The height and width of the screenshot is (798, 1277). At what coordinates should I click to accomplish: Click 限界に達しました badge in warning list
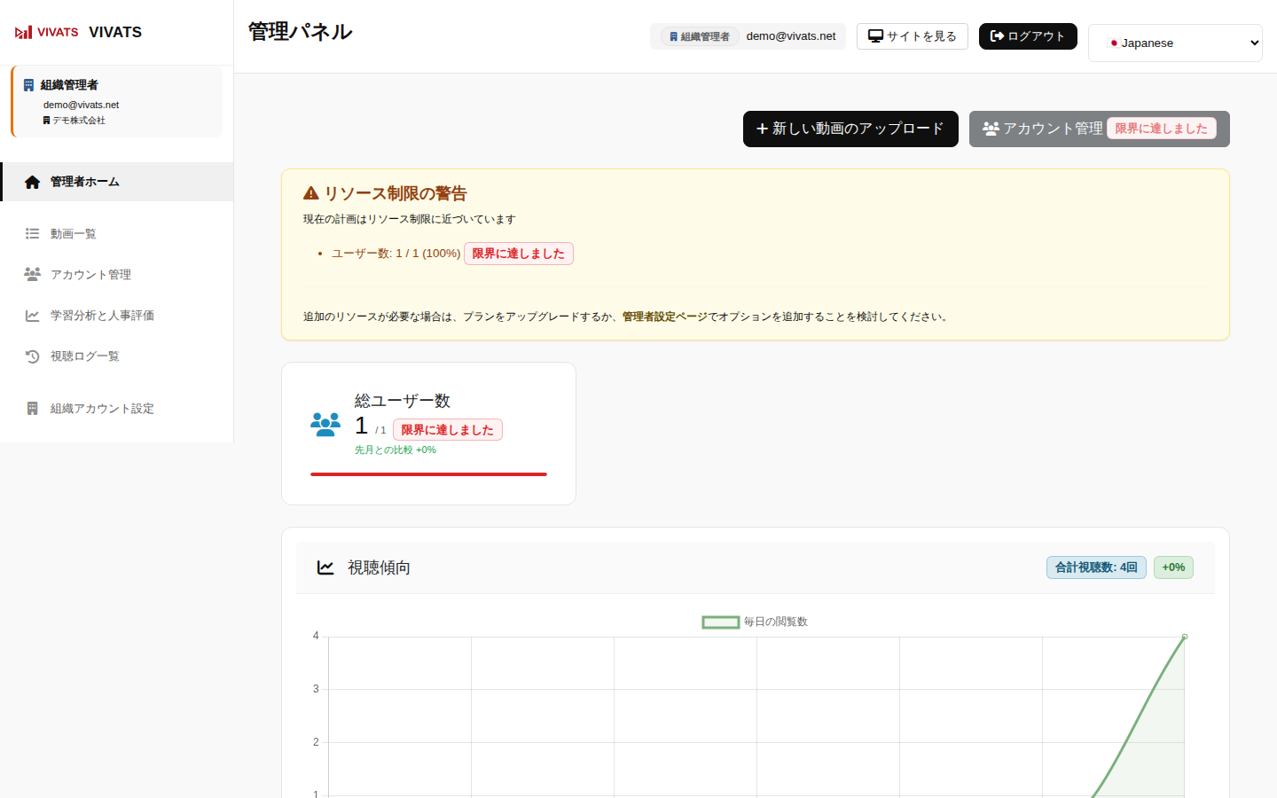point(519,254)
